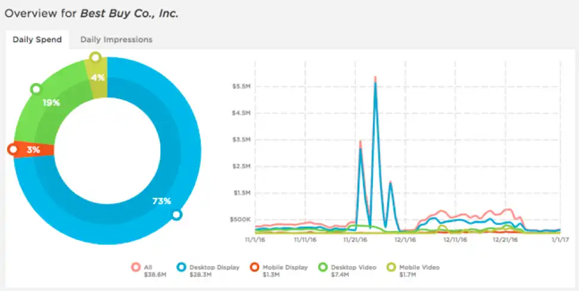579x291 pixels.
Task: Toggle the Desktop Video legend circle
Action: (x=323, y=267)
